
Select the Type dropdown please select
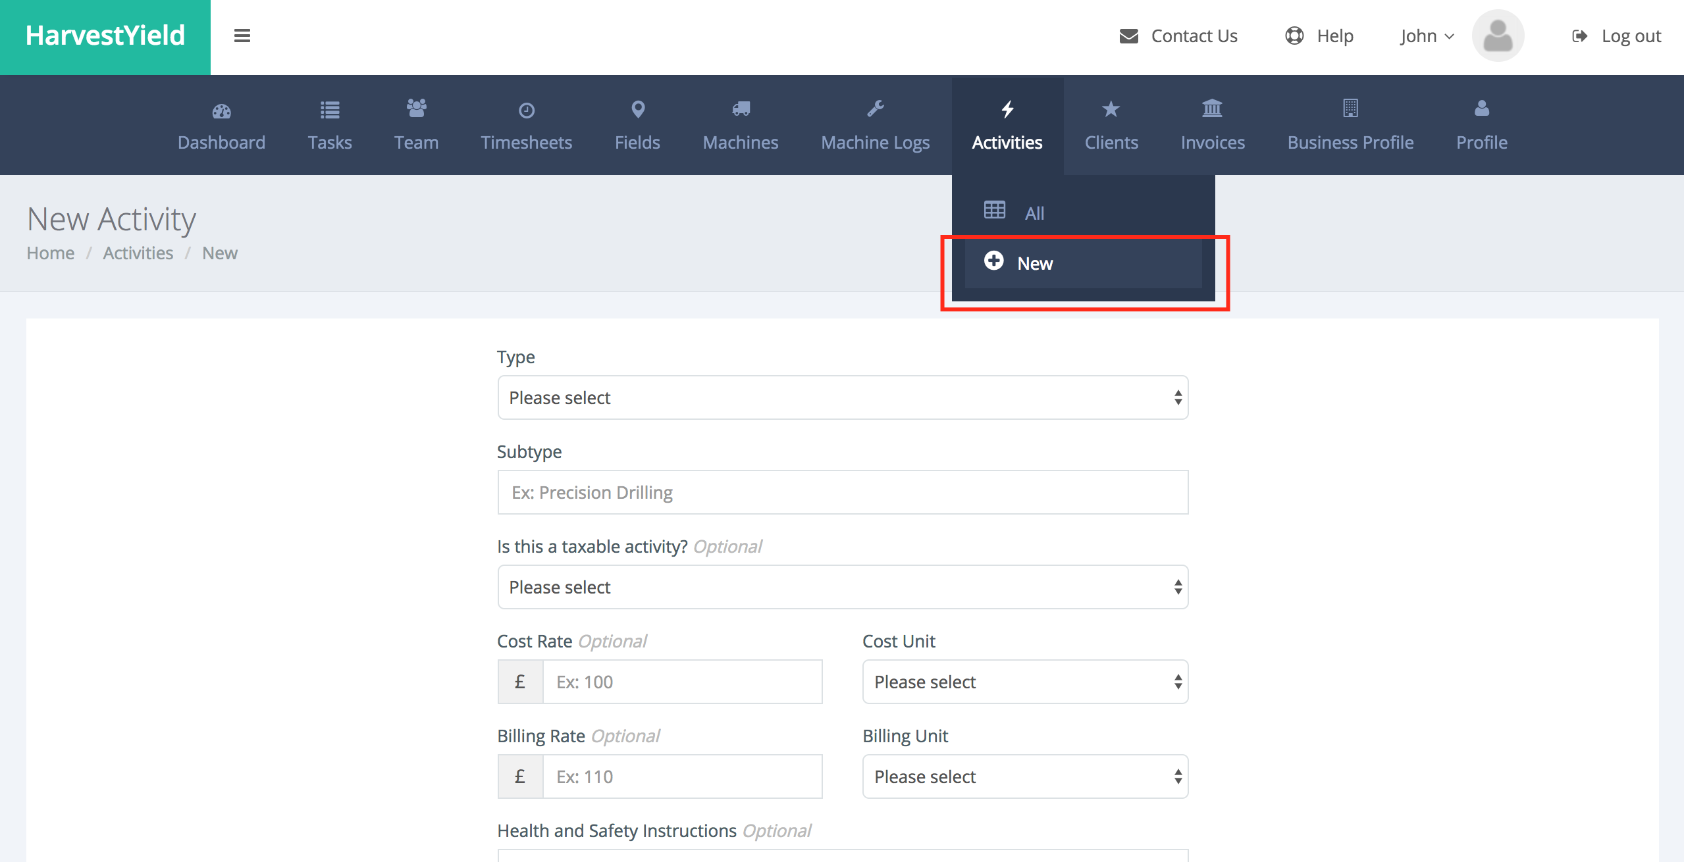click(x=843, y=397)
